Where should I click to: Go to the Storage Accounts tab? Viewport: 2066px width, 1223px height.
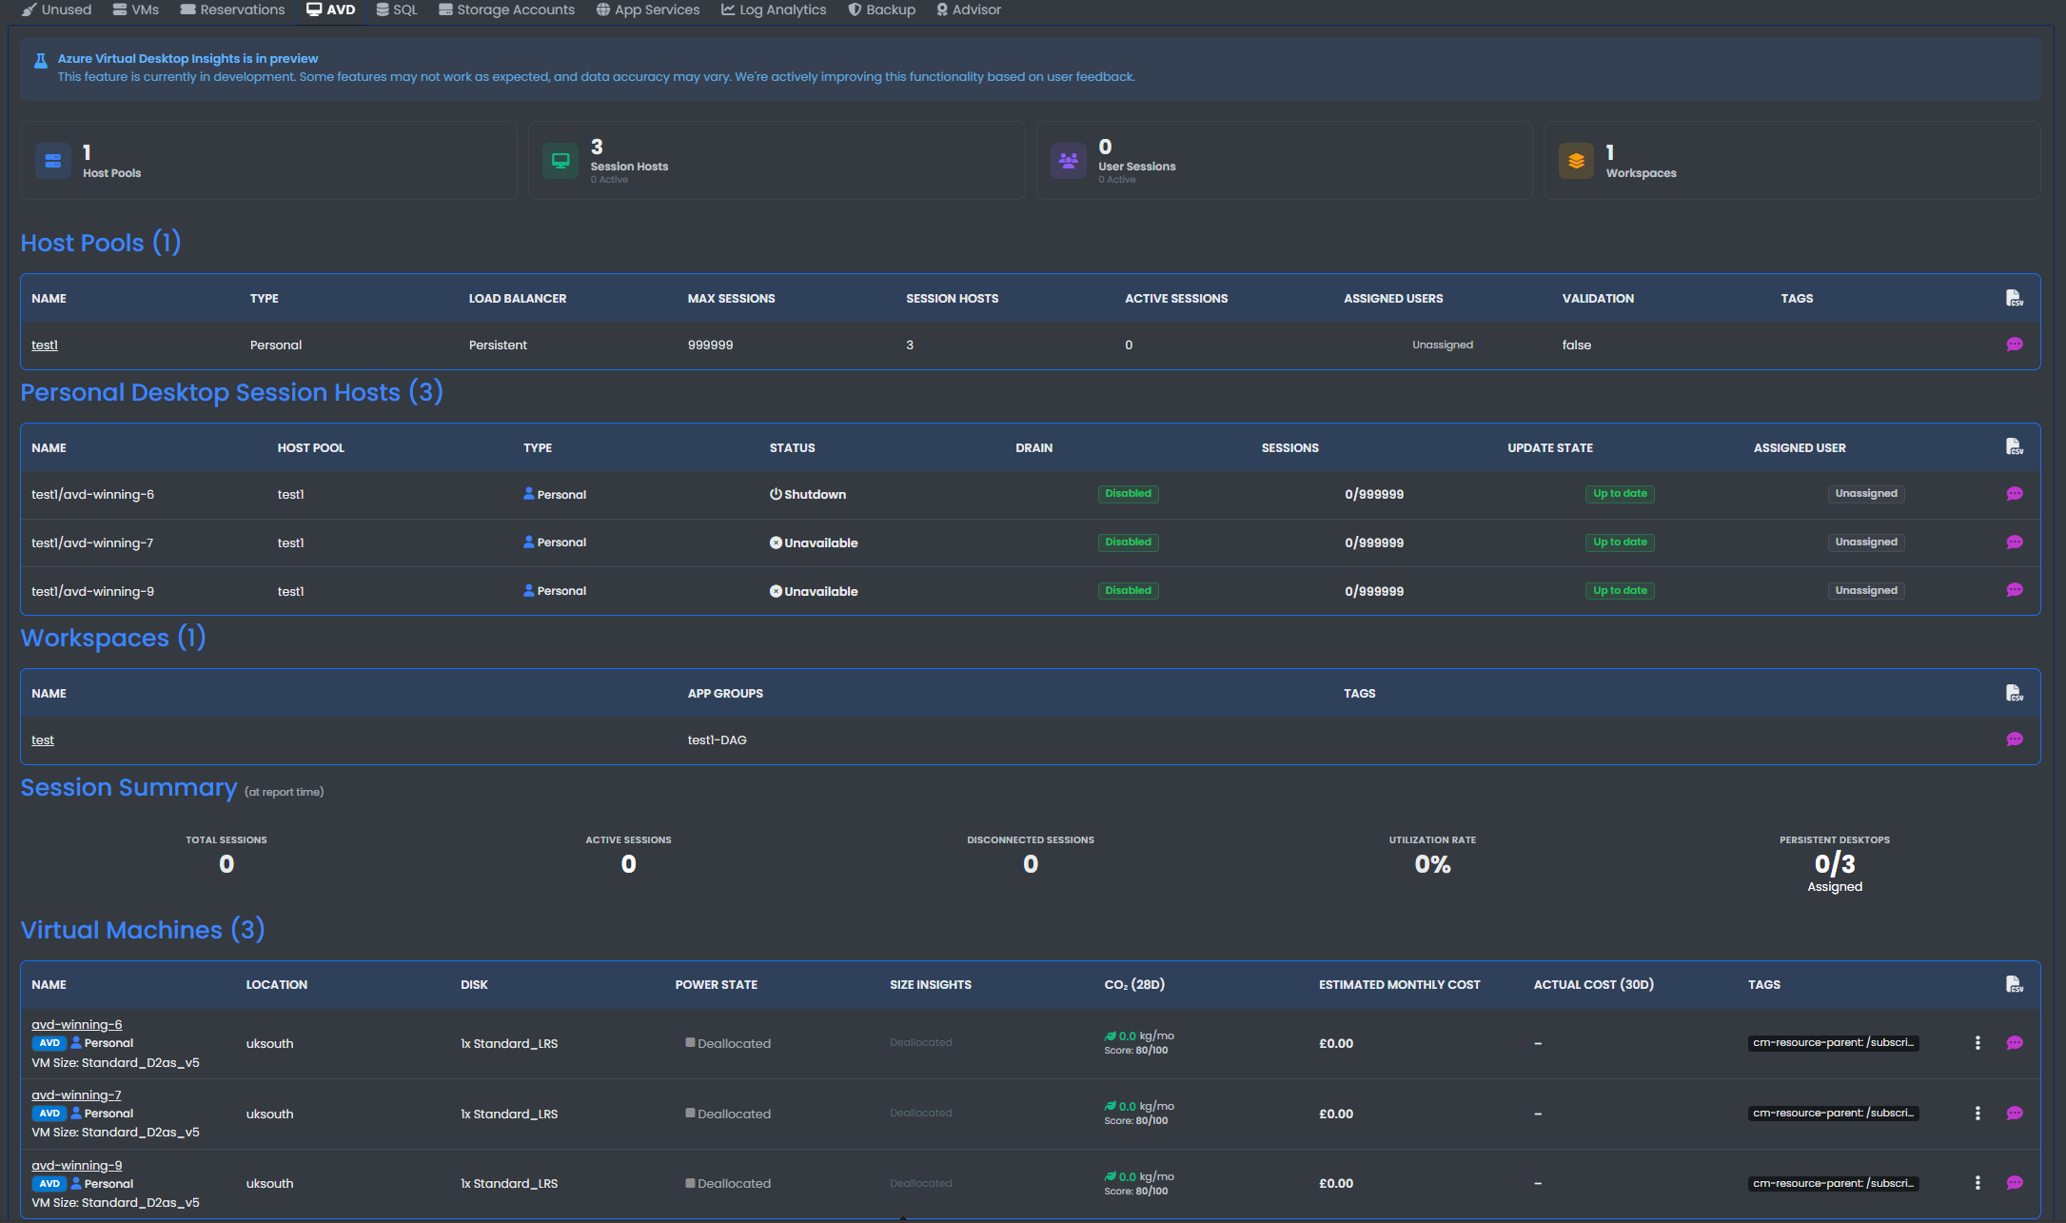tap(506, 10)
